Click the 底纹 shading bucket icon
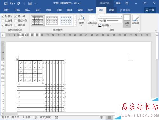This screenshot has height=120, width=159. pyautogui.click(x=81, y=18)
